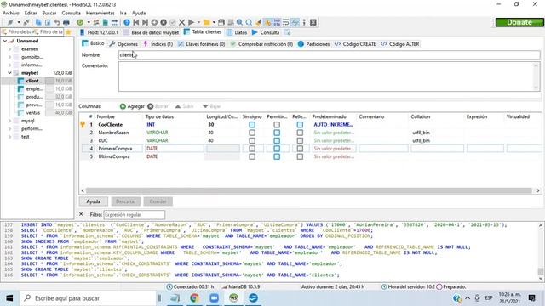
Task: Expand the examen database node
Action: tap(9, 49)
